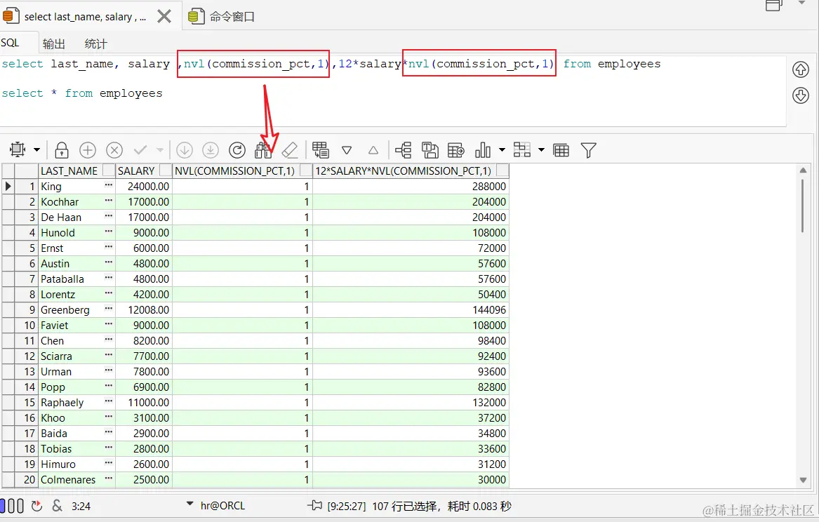Viewport: 819px width, 522px height.
Task: Click 'select * from employees' line in editor
Action: pyautogui.click(x=82, y=93)
